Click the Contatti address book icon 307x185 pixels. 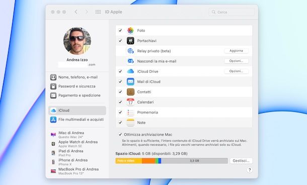coord(130,92)
